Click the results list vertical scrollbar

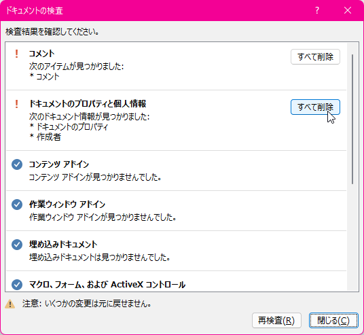pos(352,120)
